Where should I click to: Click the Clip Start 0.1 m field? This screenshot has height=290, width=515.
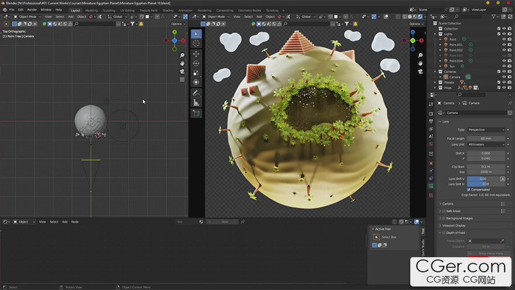[486, 167]
